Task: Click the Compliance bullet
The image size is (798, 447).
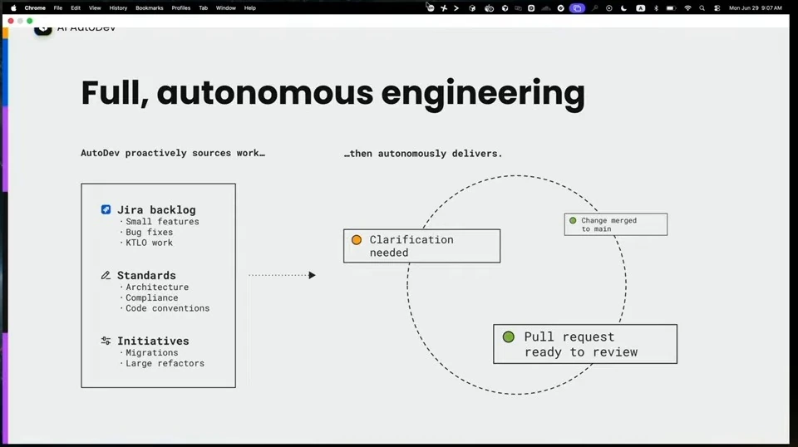Action: click(151, 298)
